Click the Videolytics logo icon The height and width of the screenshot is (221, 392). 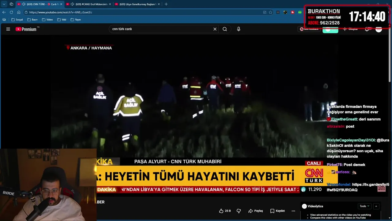(304, 206)
